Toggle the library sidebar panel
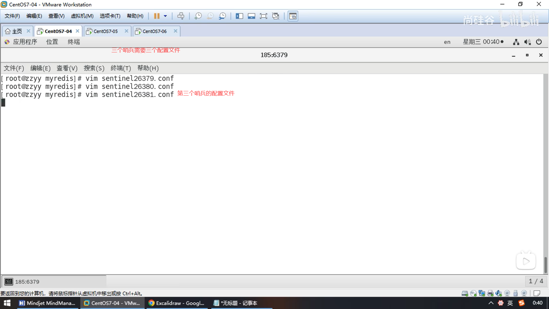 [239, 16]
